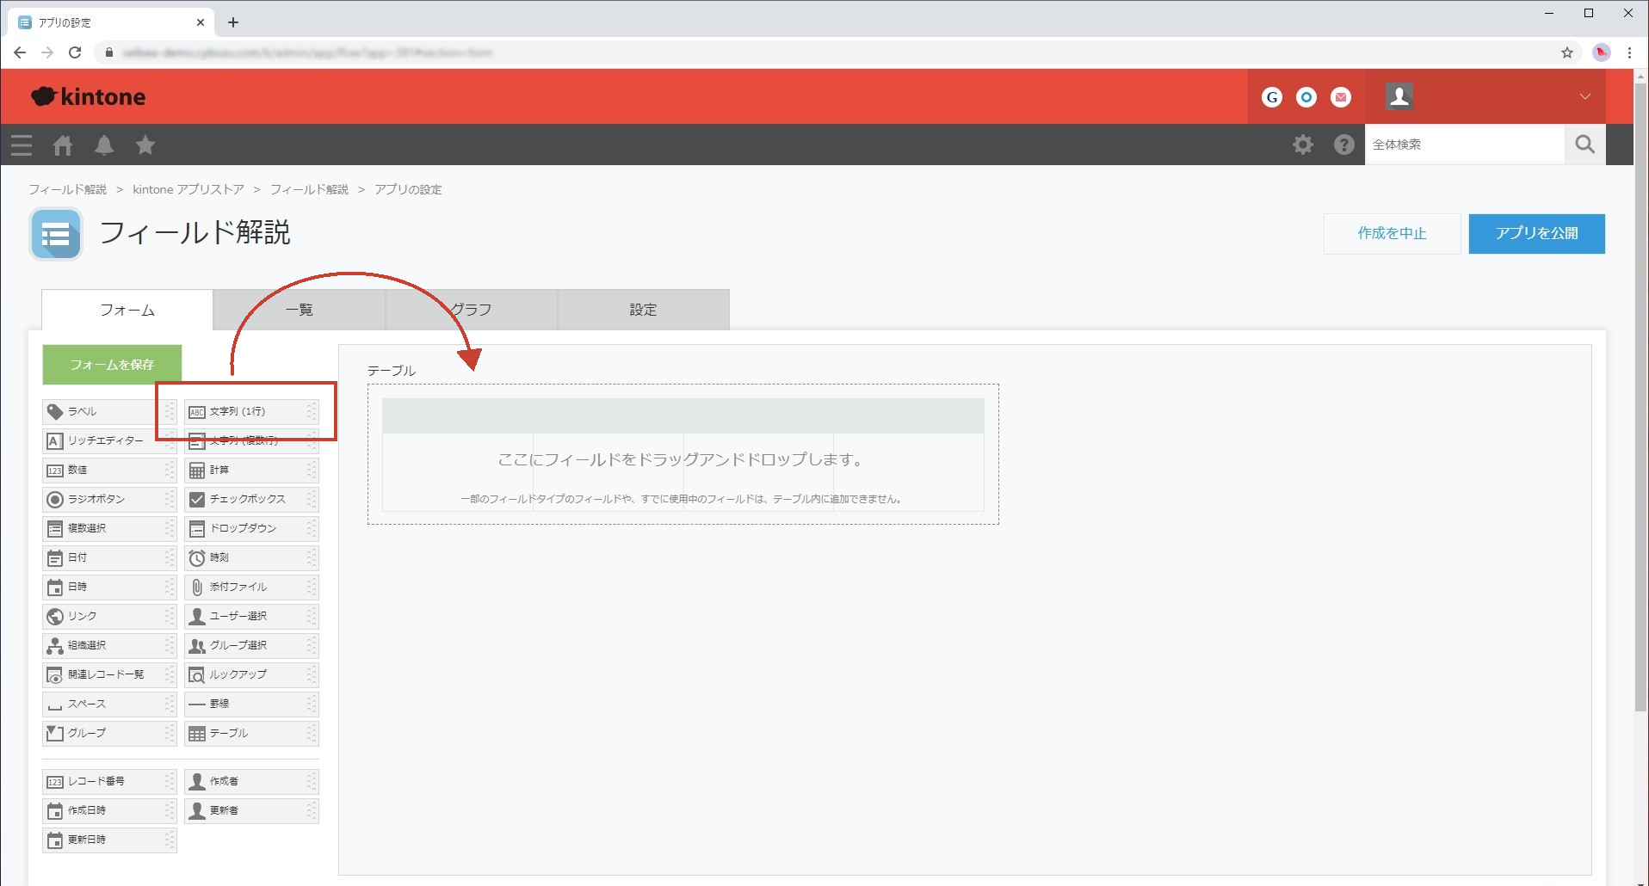The width and height of the screenshot is (1649, 886).
Task: Select the リッチエディター field
Action: coord(109,440)
